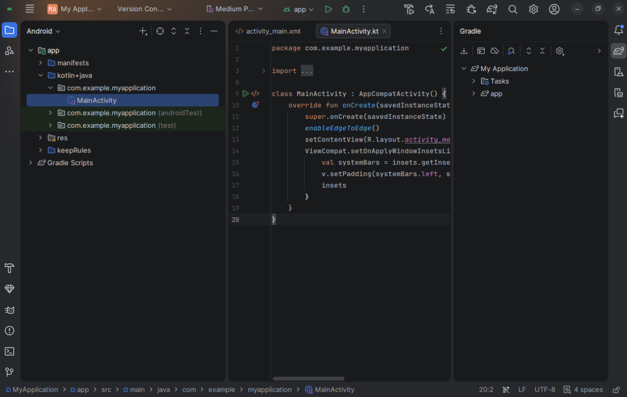The height and width of the screenshot is (397, 627).
Task: Expand all in Gradle panel
Action: click(x=529, y=51)
